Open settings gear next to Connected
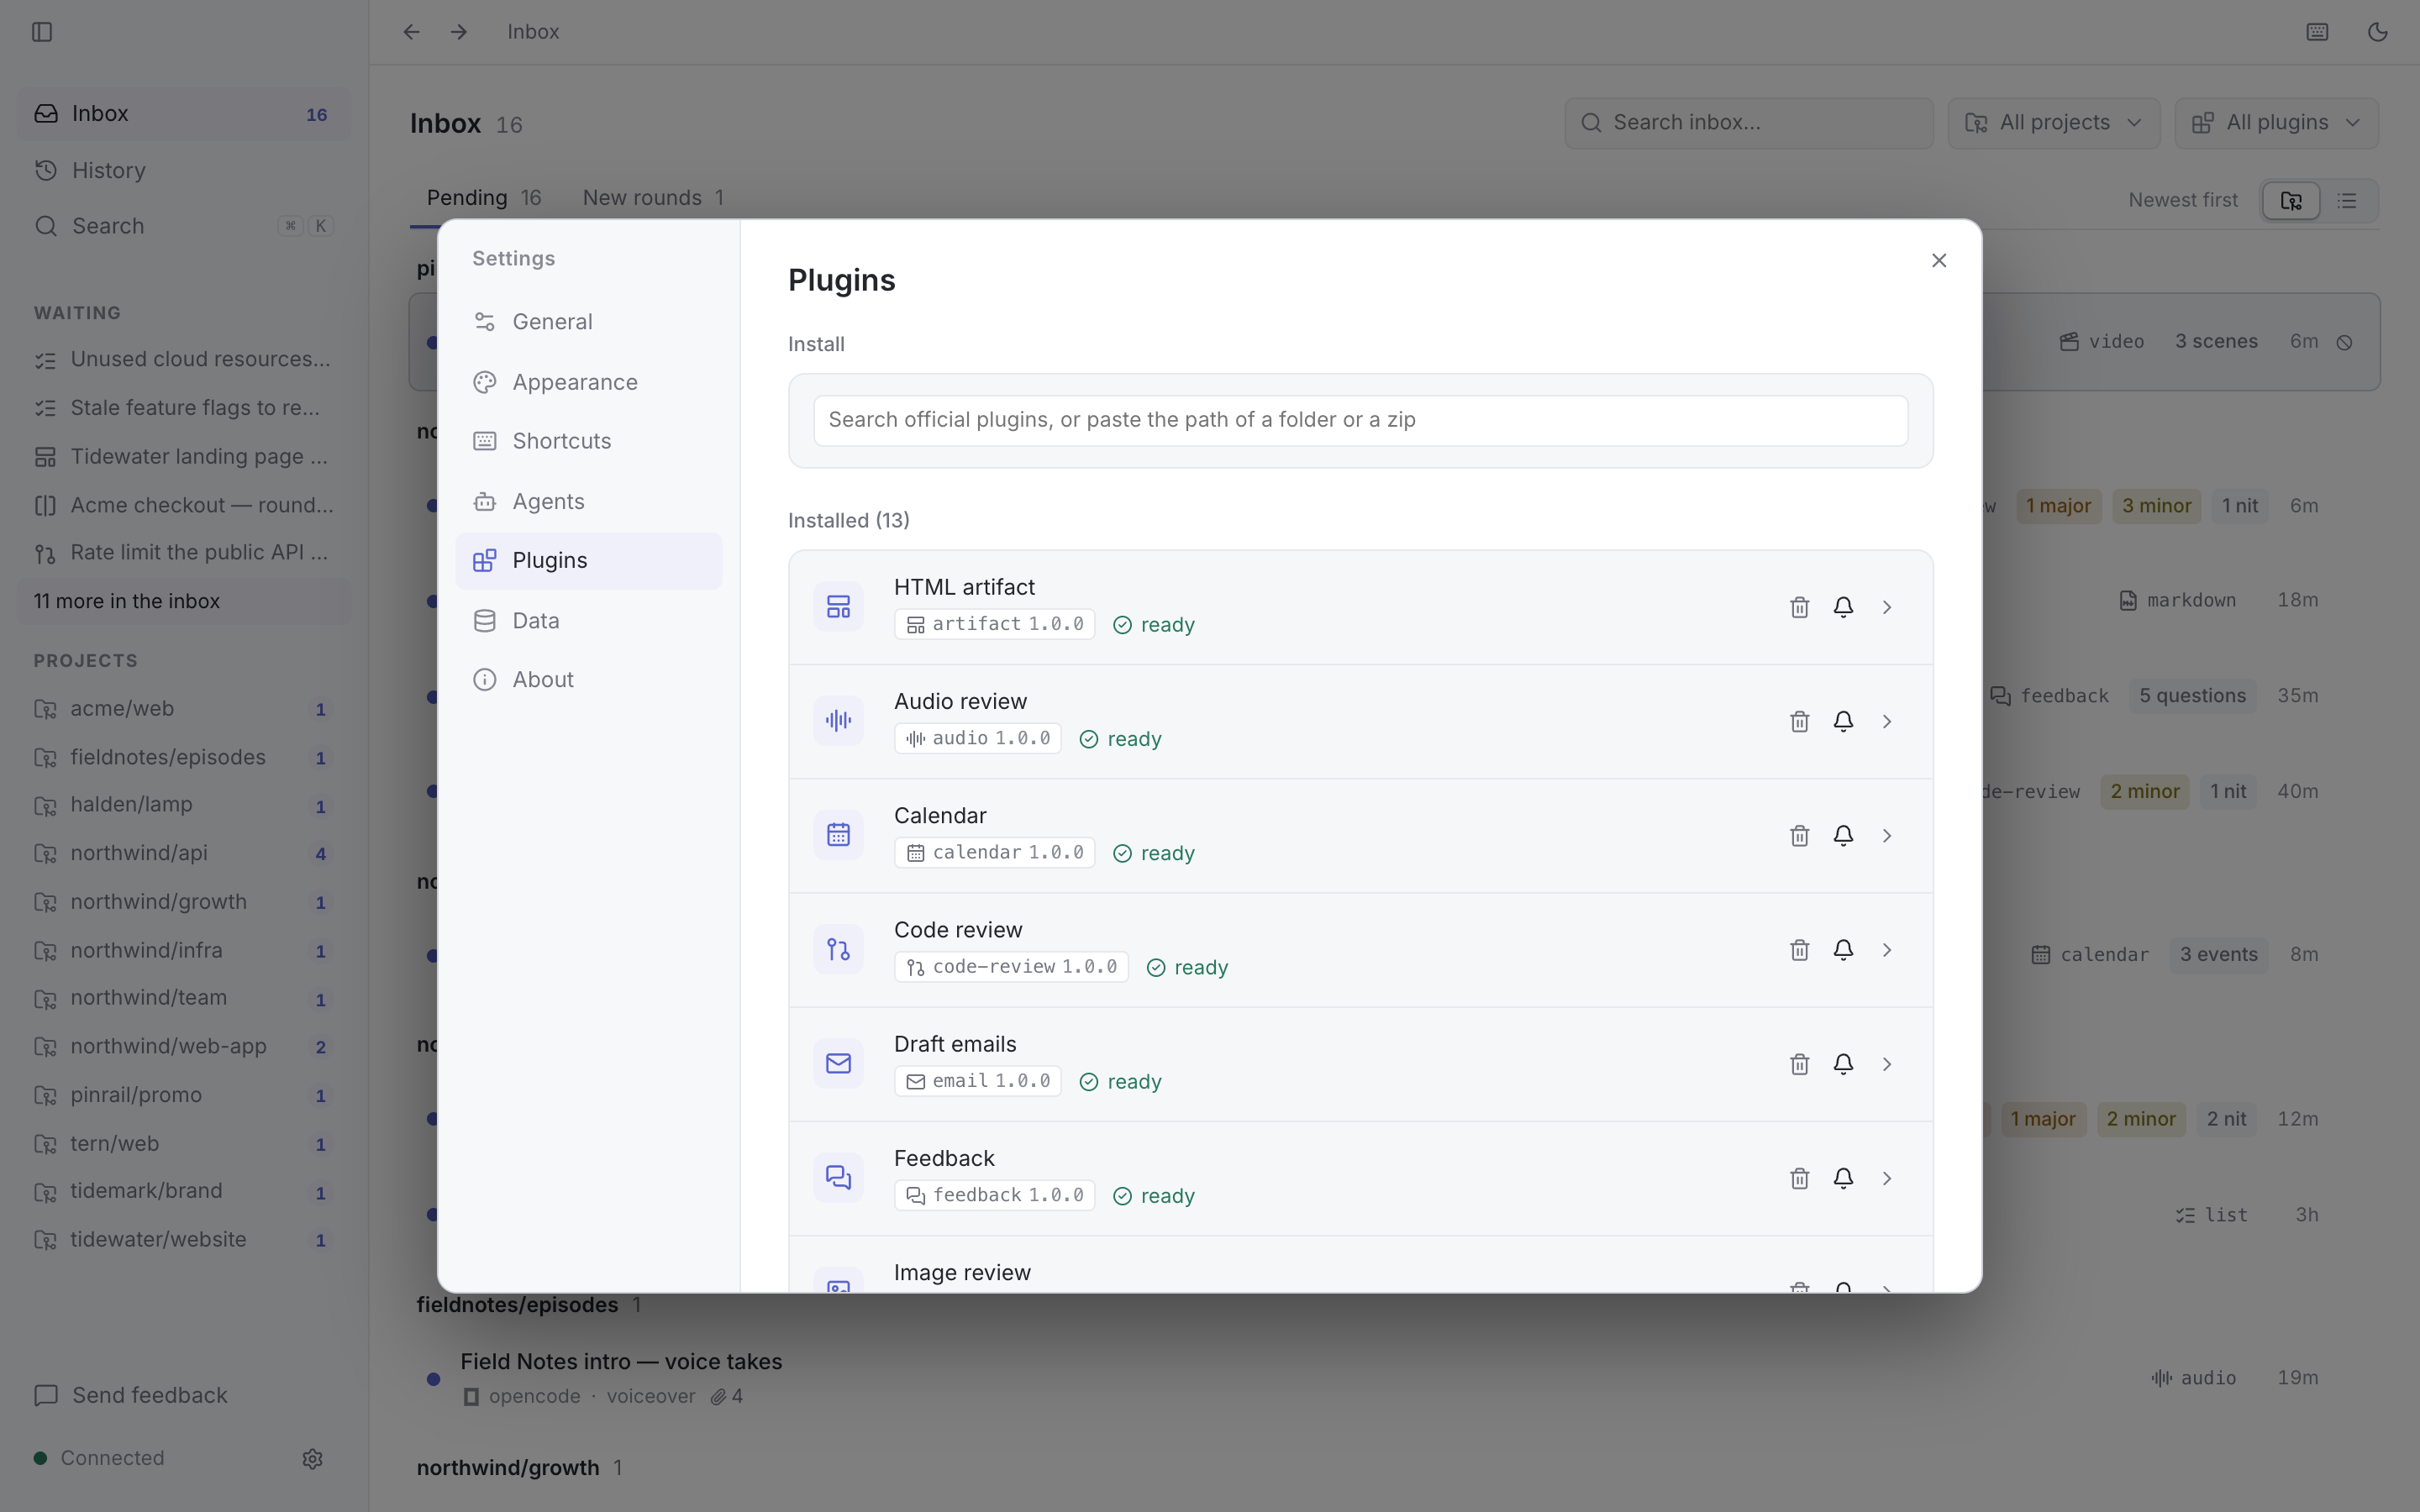 313,1459
